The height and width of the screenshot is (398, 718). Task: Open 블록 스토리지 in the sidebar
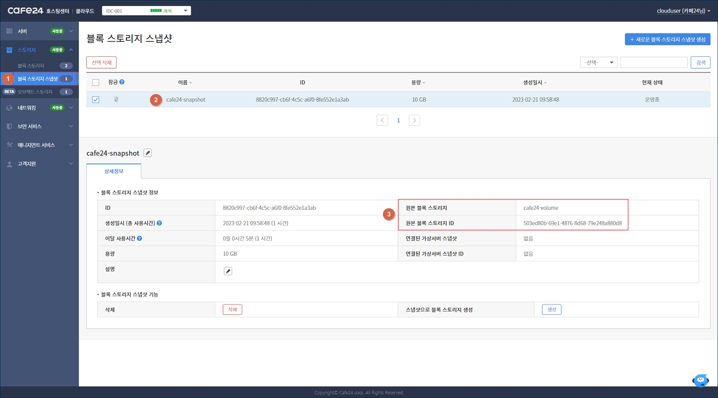tap(31, 66)
